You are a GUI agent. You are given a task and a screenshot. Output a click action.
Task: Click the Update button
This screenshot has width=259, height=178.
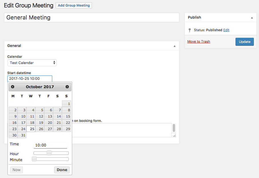pyautogui.click(x=244, y=42)
